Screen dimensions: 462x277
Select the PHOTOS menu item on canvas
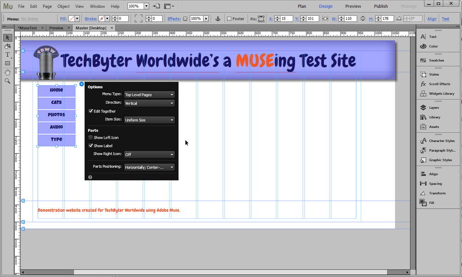click(56, 115)
